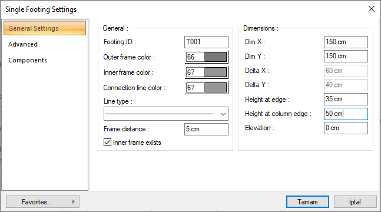The width and height of the screenshot is (381, 212).
Task: Pick the Outer frame color swatch
Action: (216, 57)
